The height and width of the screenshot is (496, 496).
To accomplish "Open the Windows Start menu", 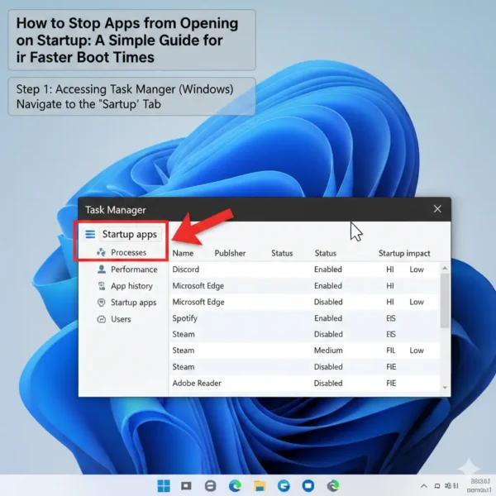I will point(164,485).
